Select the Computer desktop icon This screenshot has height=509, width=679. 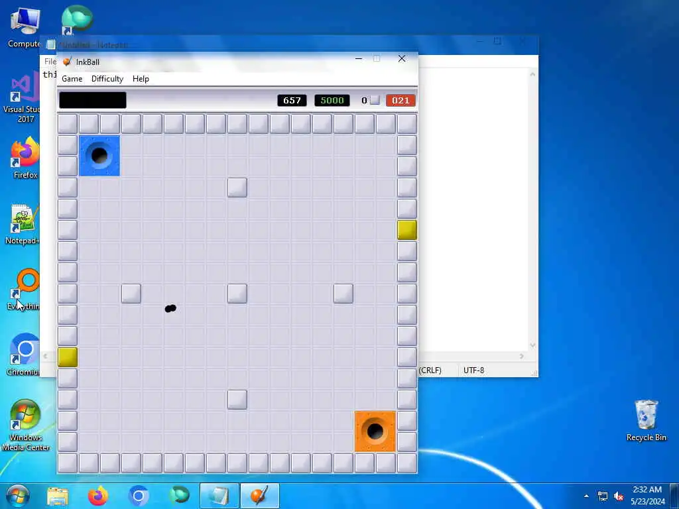click(24, 27)
